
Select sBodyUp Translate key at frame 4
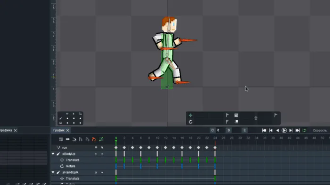(132, 160)
